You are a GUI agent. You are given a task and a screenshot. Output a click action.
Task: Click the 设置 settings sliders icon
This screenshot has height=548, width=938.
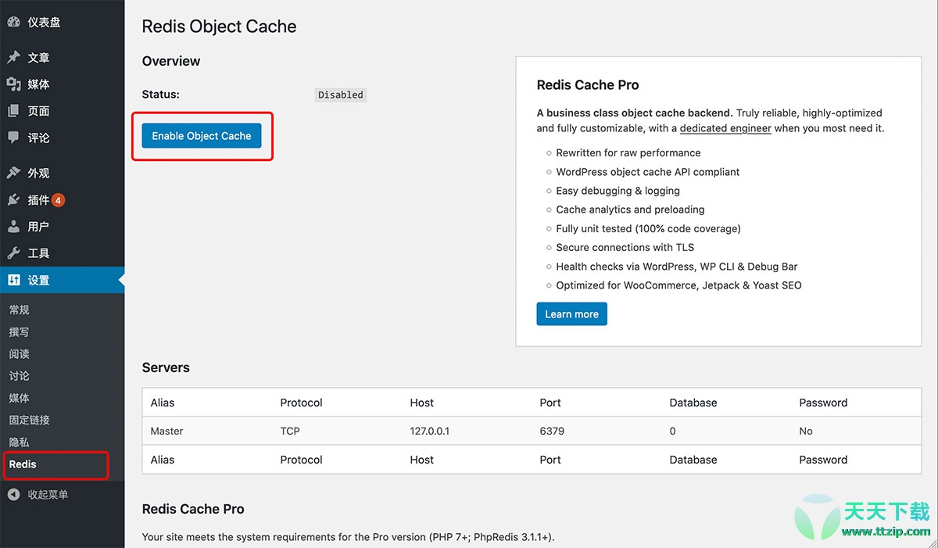tap(13, 280)
